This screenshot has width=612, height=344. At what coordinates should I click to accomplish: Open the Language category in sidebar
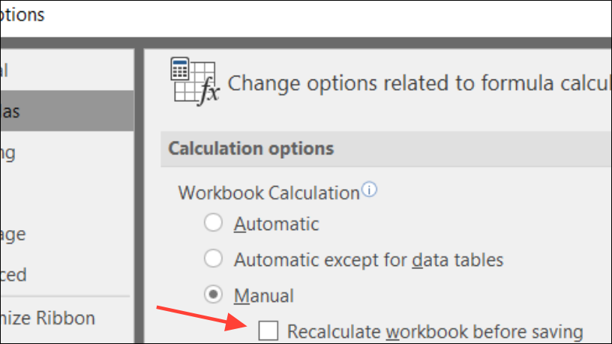coord(15,234)
